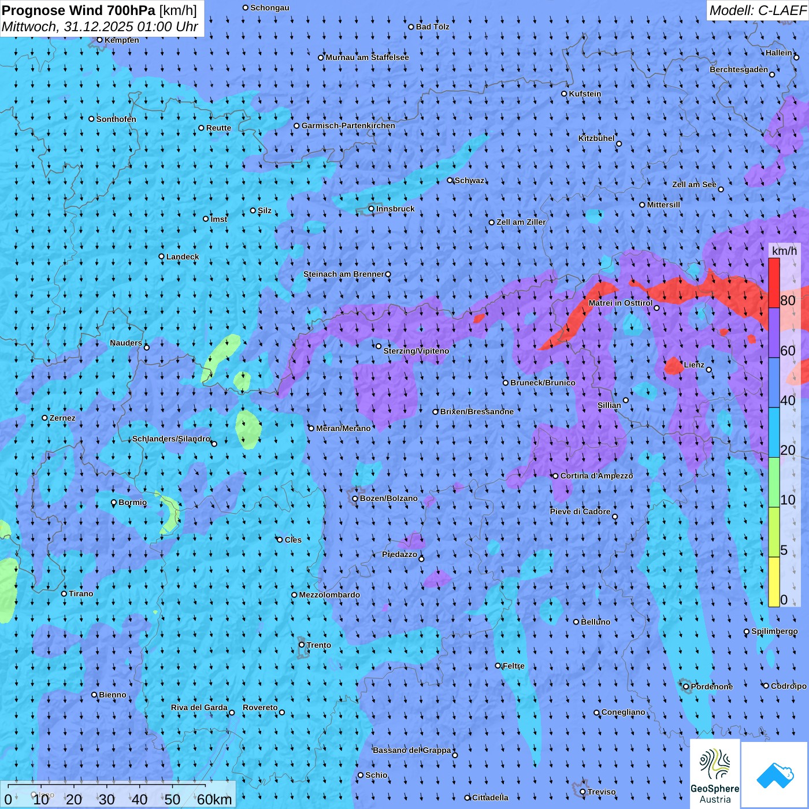Click the 'Garmisch-Partenkirchen' label
This screenshot has height=809, width=809.
tap(348, 125)
